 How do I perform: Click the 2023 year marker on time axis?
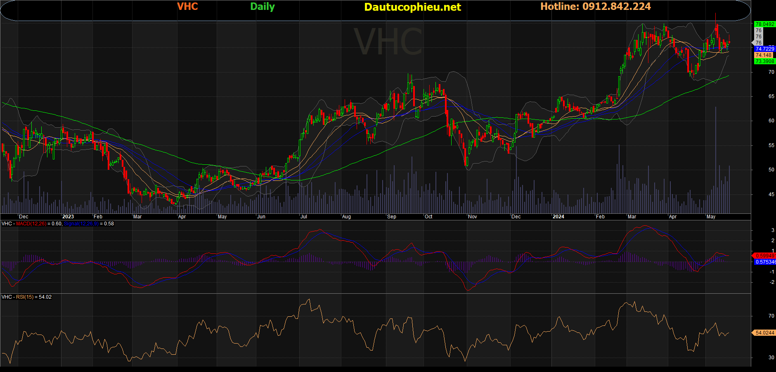click(68, 217)
